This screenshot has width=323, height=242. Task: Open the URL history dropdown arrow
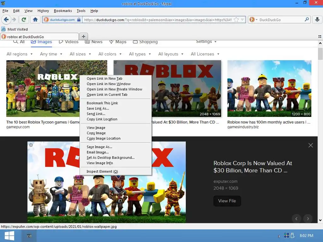243,20
